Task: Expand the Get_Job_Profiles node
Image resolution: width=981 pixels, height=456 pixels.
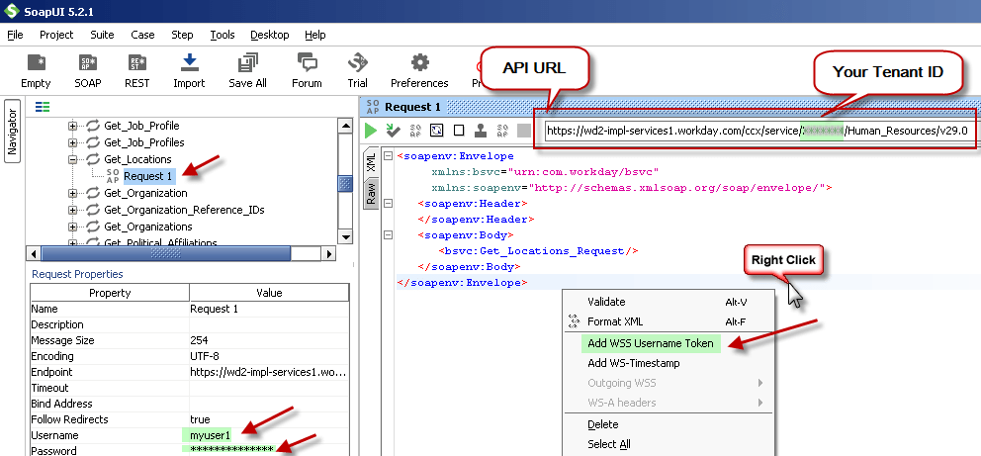Action: pyautogui.click(x=72, y=142)
